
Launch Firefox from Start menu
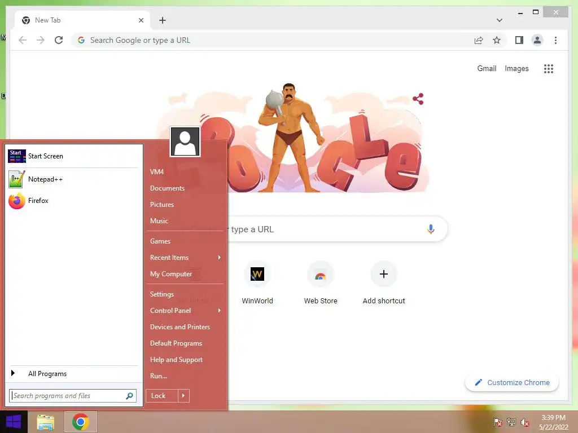(73, 201)
